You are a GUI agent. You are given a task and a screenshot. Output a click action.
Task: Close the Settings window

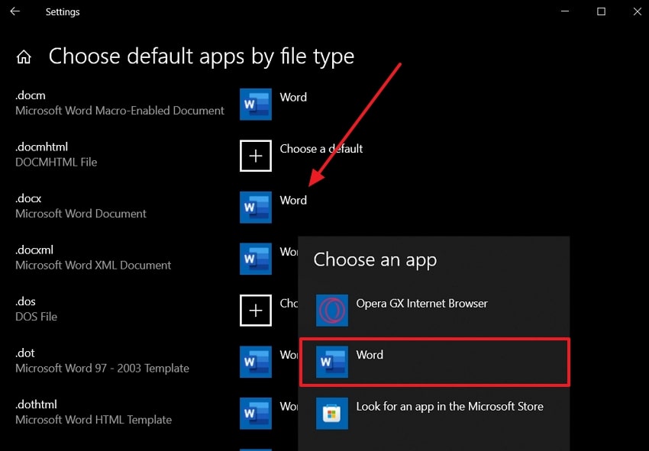[638, 11]
